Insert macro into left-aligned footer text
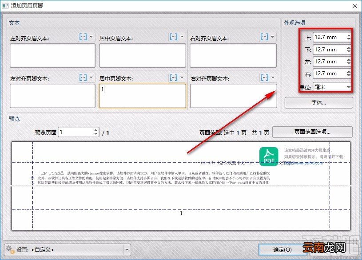 (x=83, y=78)
